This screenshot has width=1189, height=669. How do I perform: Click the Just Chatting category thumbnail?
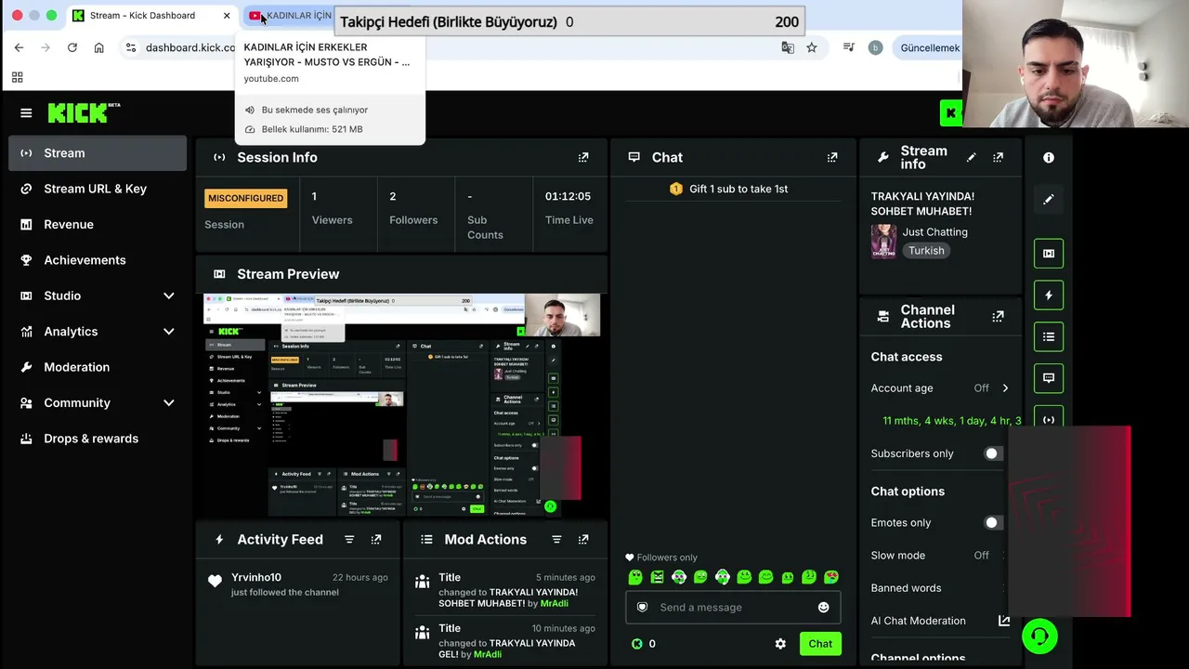[883, 242]
